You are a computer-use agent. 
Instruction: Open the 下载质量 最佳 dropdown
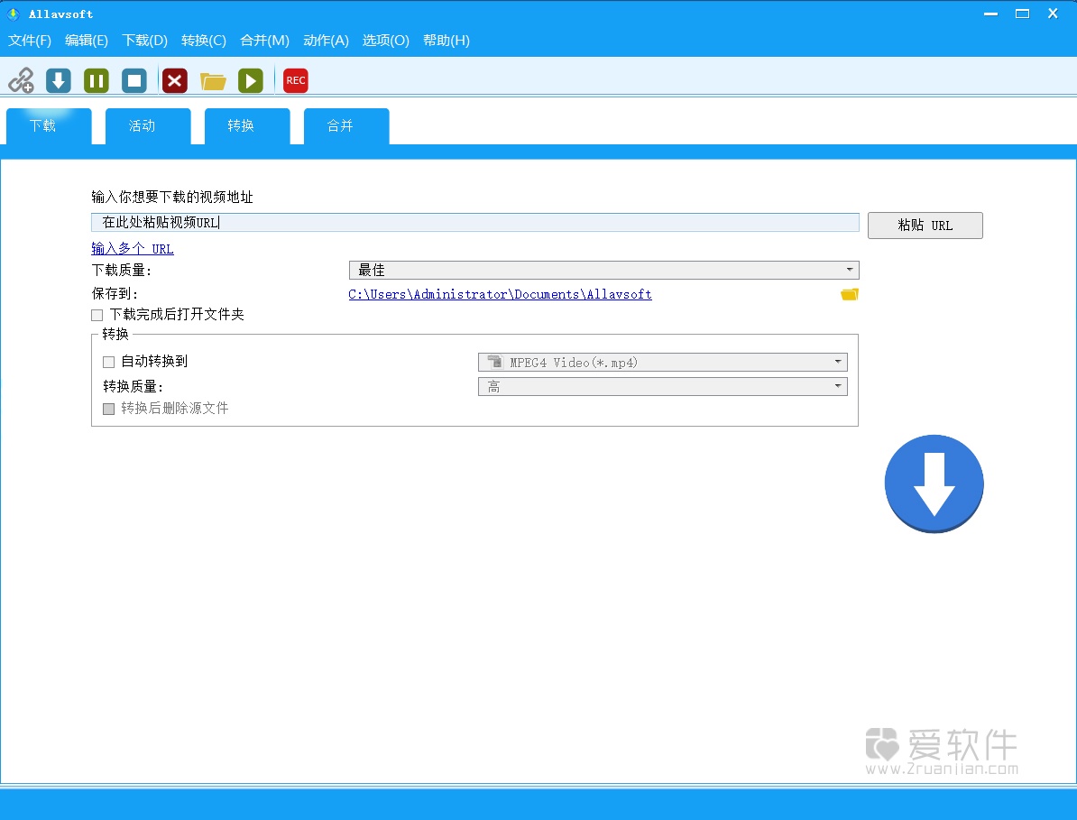[x=603, y=270]
